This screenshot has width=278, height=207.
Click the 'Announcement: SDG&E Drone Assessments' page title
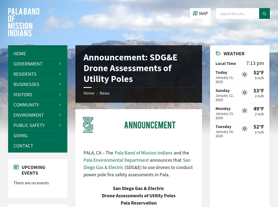130,68
